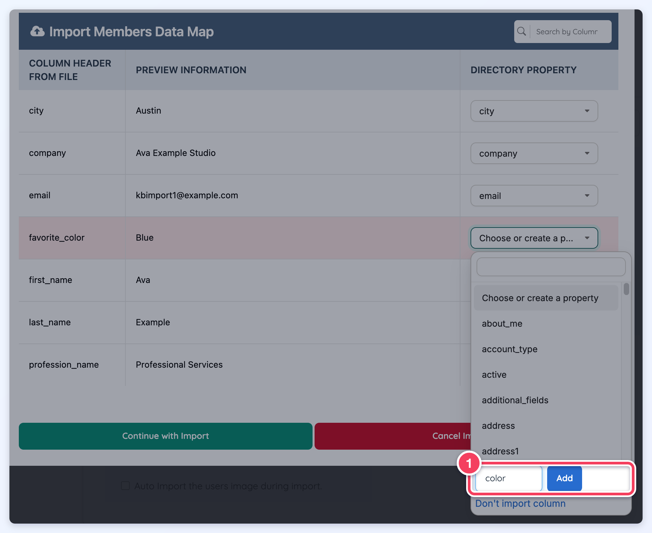Click the PREVIEW INFORMATION column heading
The image size is (652, 533).
point(191,70)
